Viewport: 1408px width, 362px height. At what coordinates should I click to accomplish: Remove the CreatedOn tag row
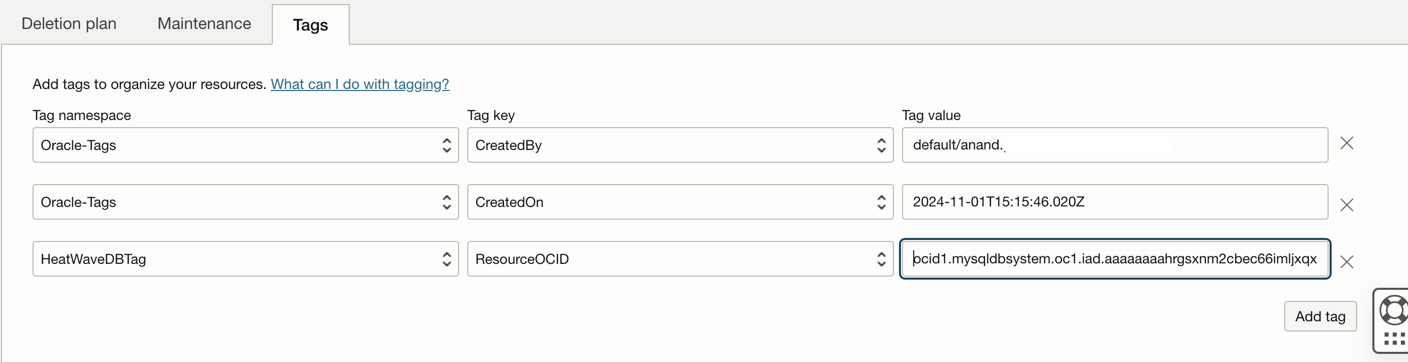(1347, 205)
